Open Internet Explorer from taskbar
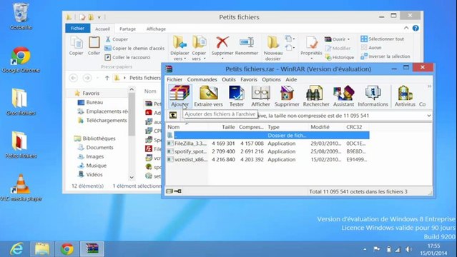The image size is (457, 257). pyautogui.click(x=16, y=249)
